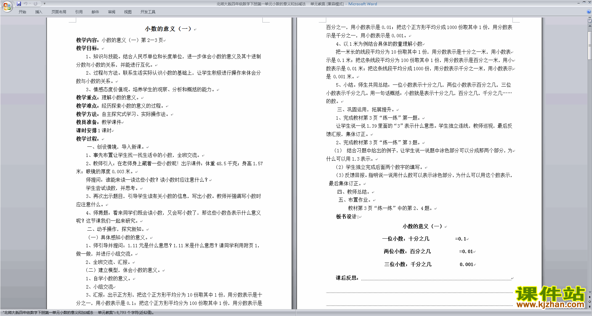Click the Undo arrow icon
The image size is (592, 316).
pyautogui.click(x=26, y=4)
